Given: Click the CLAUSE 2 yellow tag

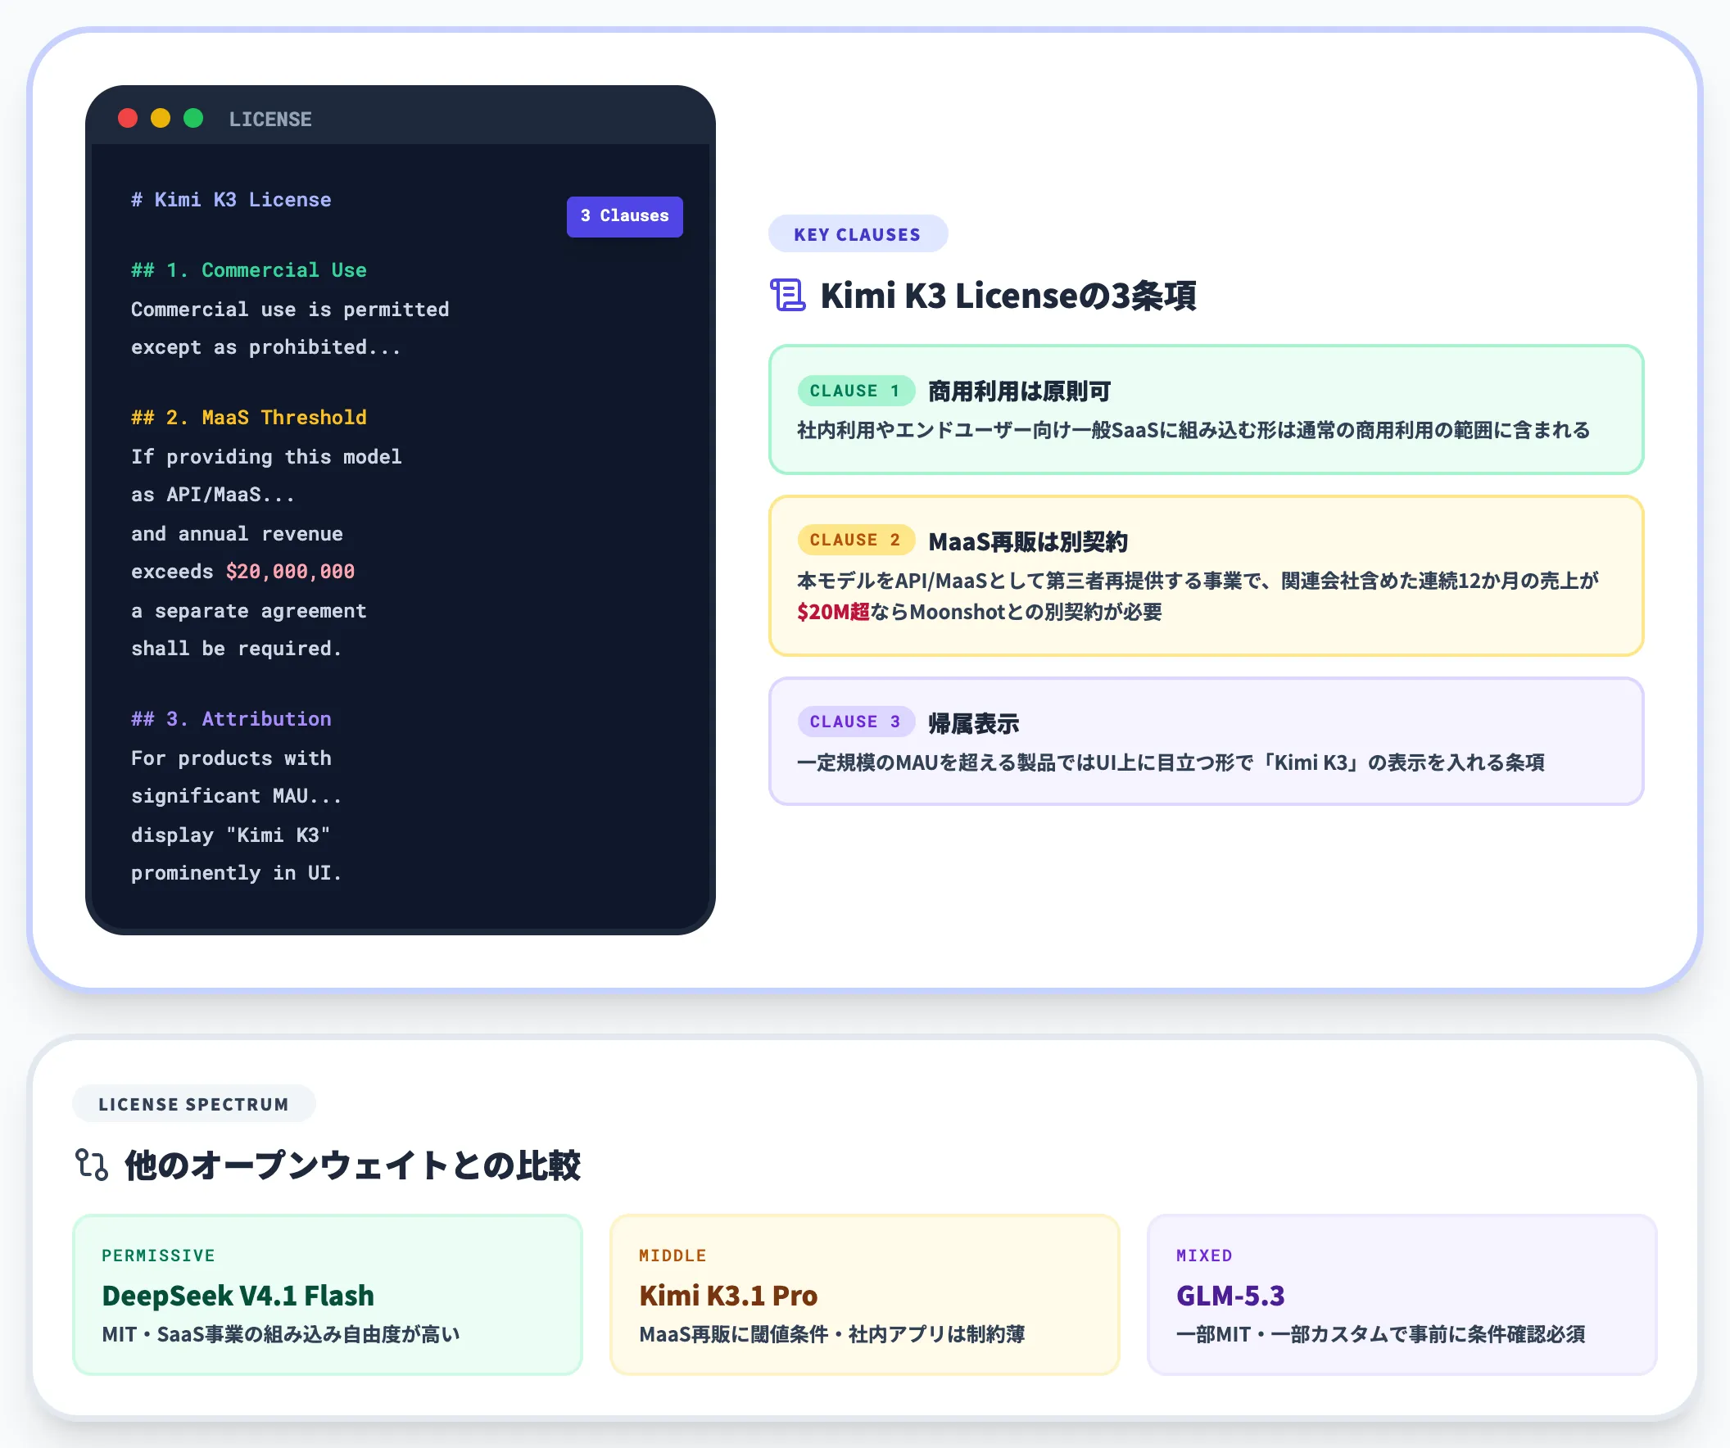Looking at the screenshot, I should [855, 540].
